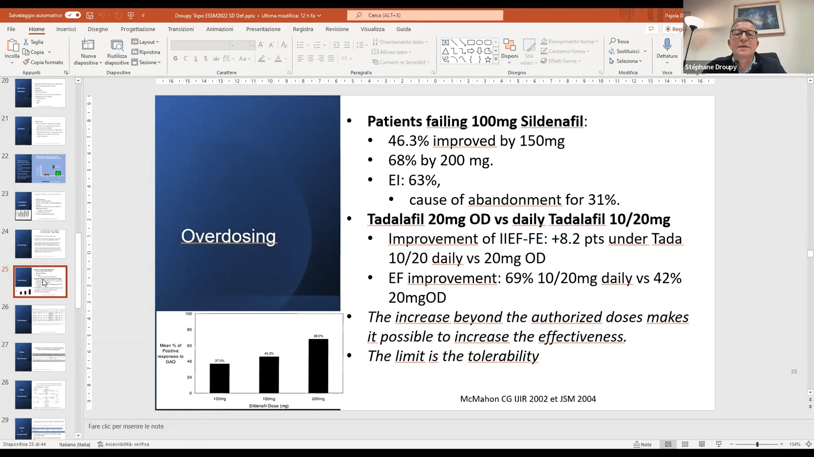Open the Revisione tab
This screenshot has height=457, width=814.
coord(337,29)
